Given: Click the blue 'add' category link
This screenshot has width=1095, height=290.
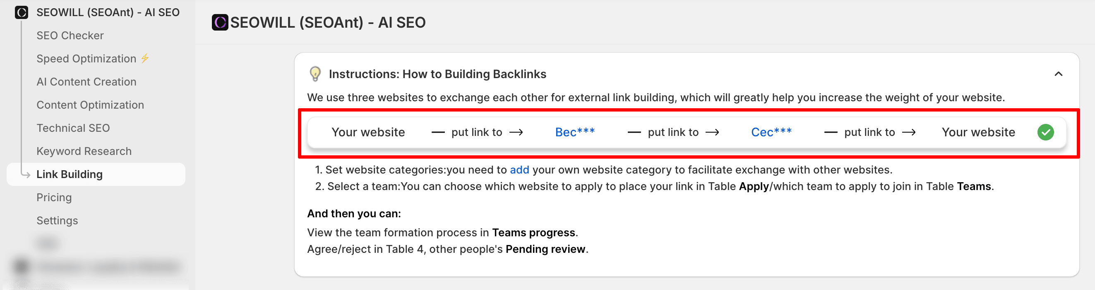Looking at the screenshot, I should pyautogui.click(x=519, y=170).
